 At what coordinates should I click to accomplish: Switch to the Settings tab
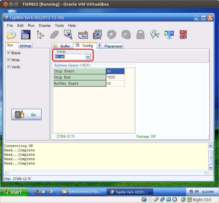(25, 46)
